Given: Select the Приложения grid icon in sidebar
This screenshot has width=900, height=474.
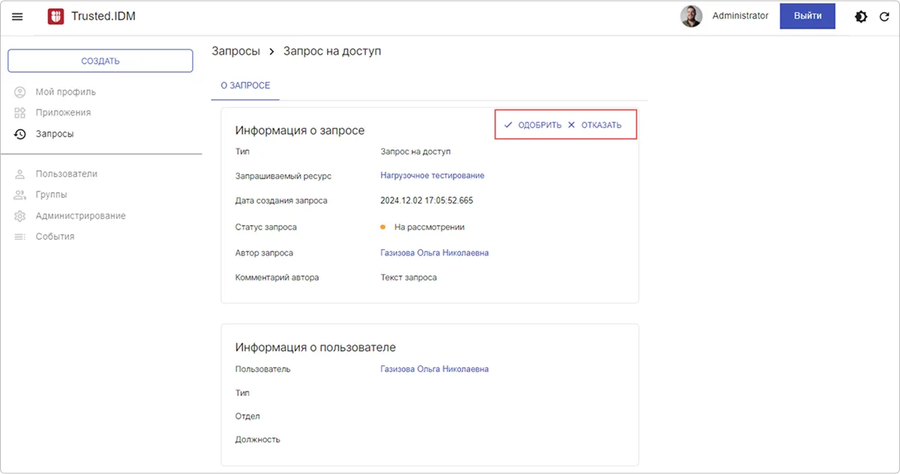Looking at the screenshot, I should pyautogui.click(x=20, y=112).
